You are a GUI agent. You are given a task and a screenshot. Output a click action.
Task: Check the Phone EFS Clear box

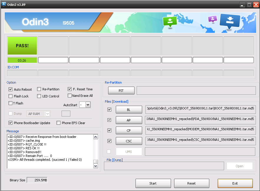coord(59,123)
